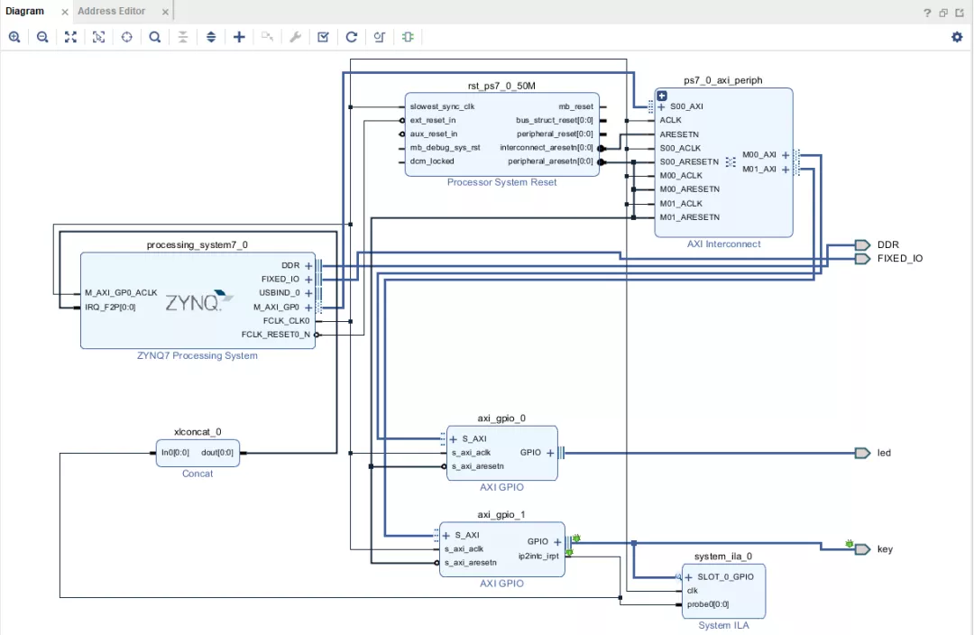
Task: Click the Zoom In toolbar icon
Action: click(14, 37)
